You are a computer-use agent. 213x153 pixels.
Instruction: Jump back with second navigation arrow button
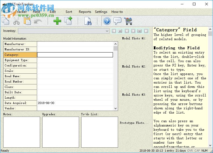click(x=120, y=31)
